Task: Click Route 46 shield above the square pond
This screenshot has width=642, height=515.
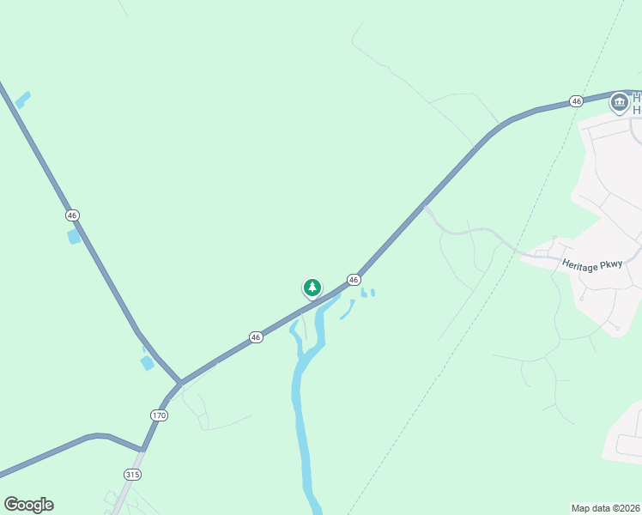Action: 72,215
